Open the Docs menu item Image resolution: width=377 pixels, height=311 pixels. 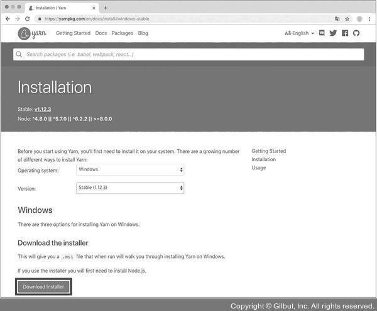coord(101,33)
